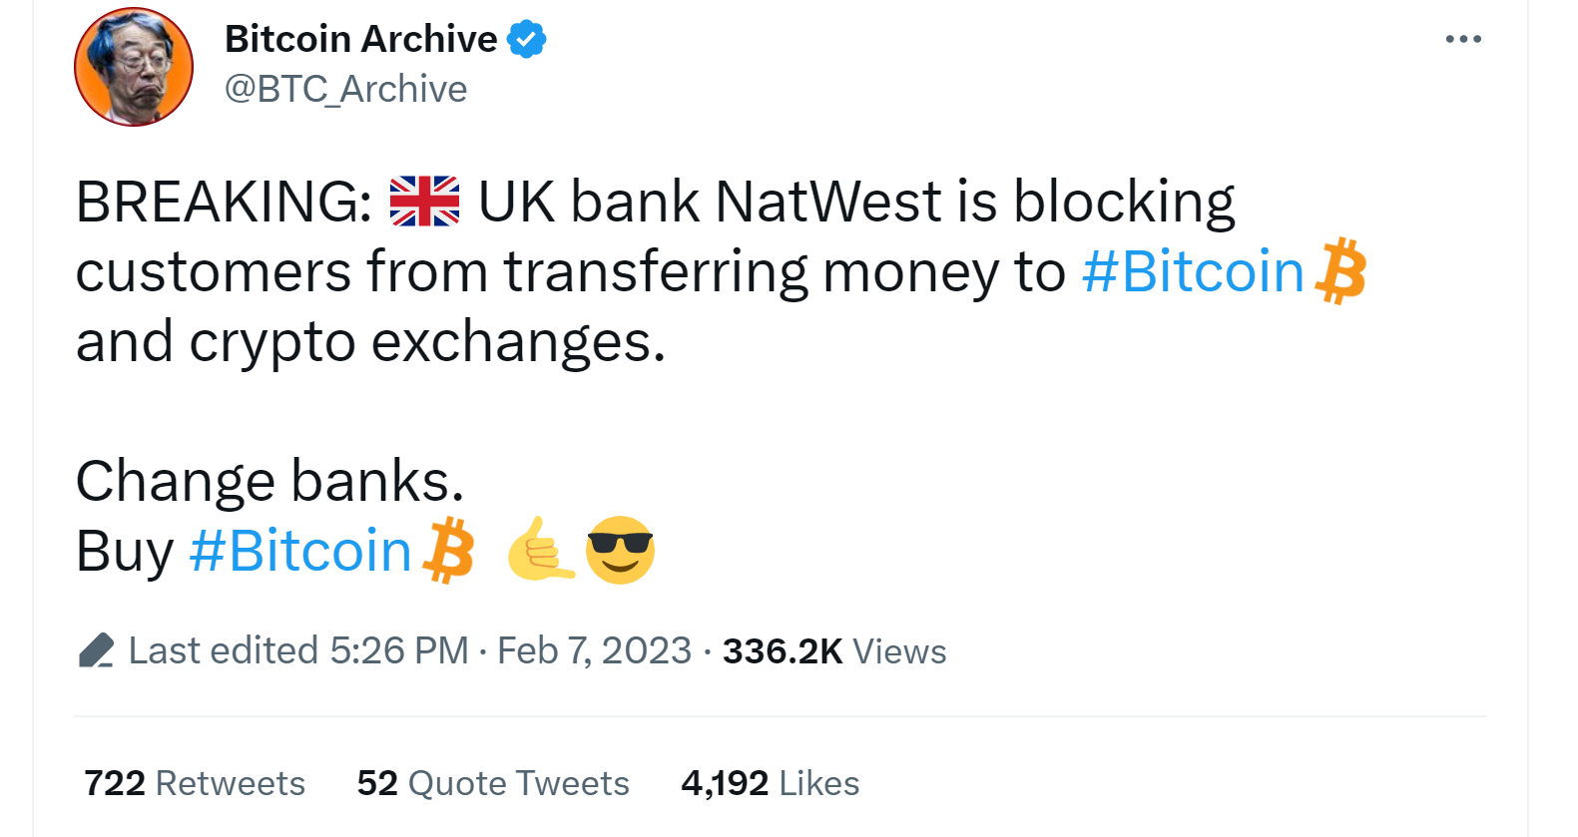1578x837 pixels.
Task: Show the 4,192 Likes list
Action: pos(770,783)
